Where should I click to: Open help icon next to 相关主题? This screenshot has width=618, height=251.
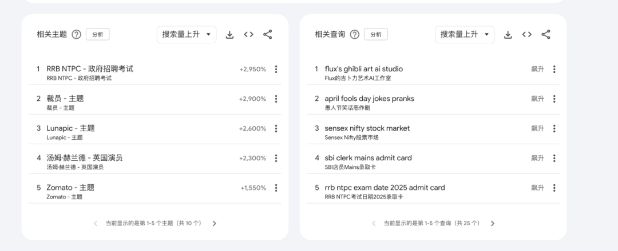(76, 35)
